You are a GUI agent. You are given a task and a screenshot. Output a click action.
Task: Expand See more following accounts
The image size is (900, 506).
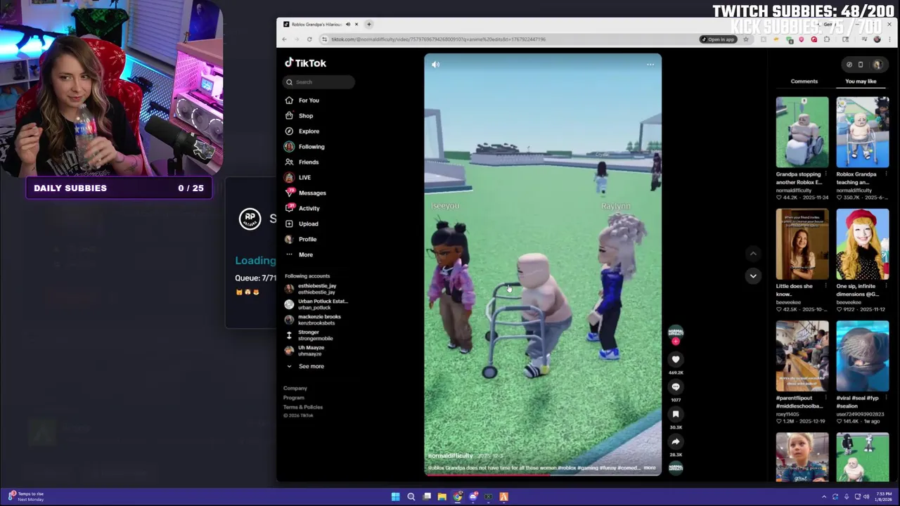tap(304, 366)
